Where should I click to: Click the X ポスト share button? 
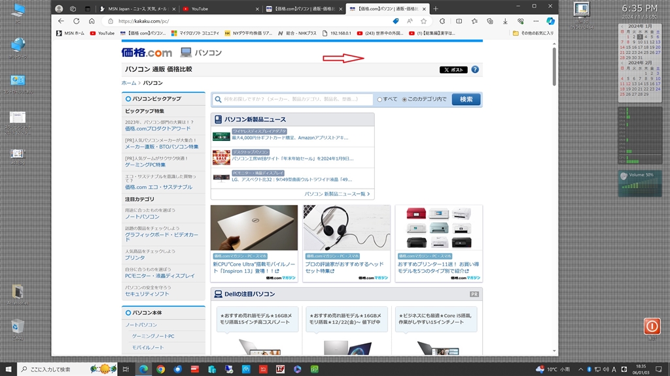point(453,69)
